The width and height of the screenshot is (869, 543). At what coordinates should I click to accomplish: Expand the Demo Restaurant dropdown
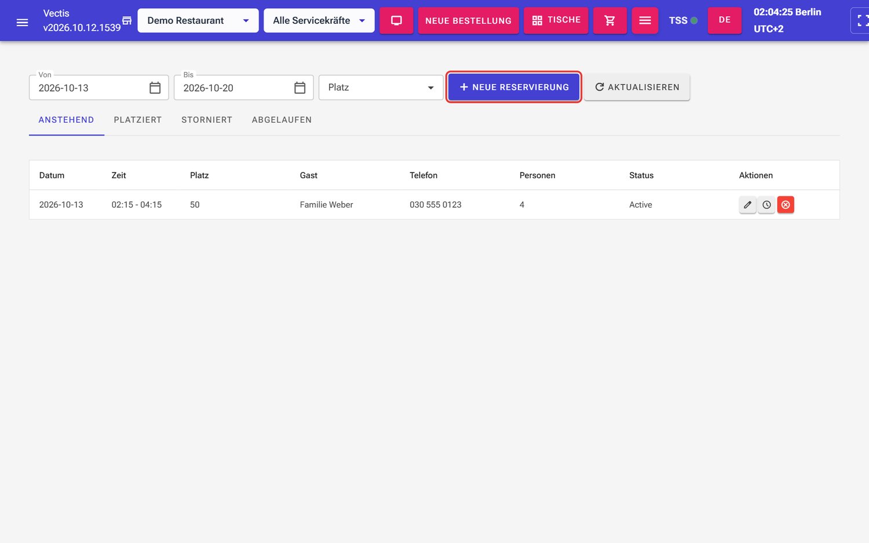pos(198,20)
